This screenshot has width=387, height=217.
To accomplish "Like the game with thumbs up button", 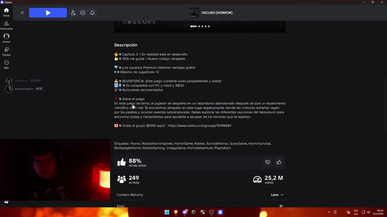I will (279, 162).
